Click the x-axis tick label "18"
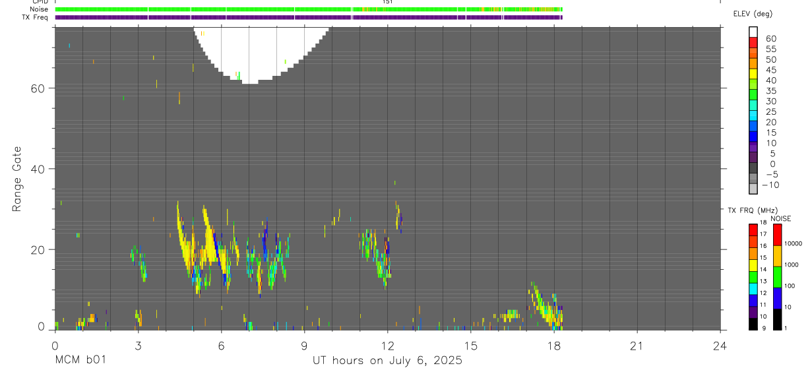The height and width of the screenshot is (374, 810). point(554,346)
